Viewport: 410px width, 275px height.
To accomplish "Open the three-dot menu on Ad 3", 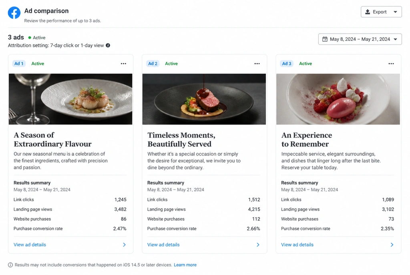I will pos(391,64).
